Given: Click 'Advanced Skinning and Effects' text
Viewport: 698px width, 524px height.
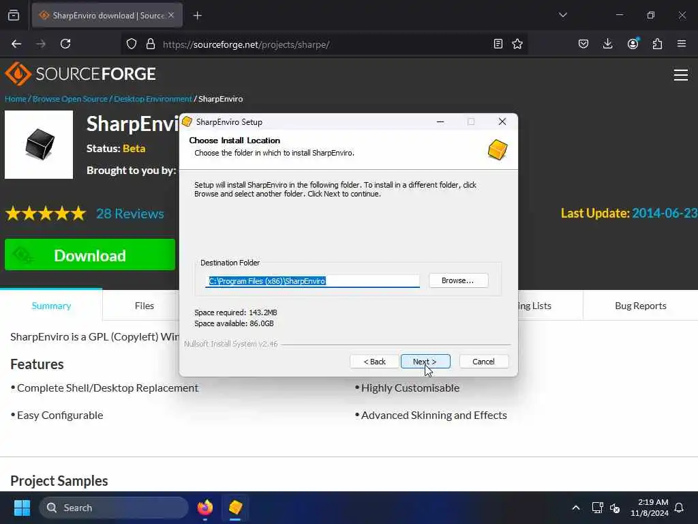Looking at the screenshot, I should tap(434, 415).
